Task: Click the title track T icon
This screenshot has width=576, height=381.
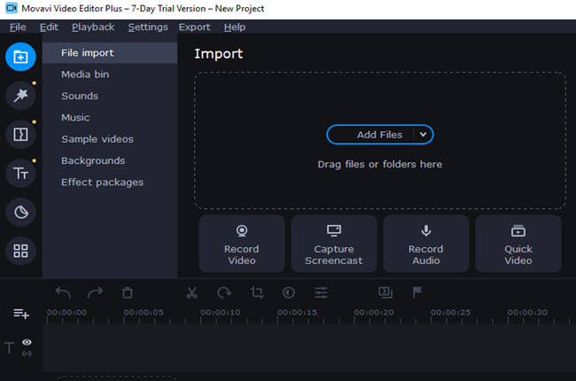Action: 9,347
